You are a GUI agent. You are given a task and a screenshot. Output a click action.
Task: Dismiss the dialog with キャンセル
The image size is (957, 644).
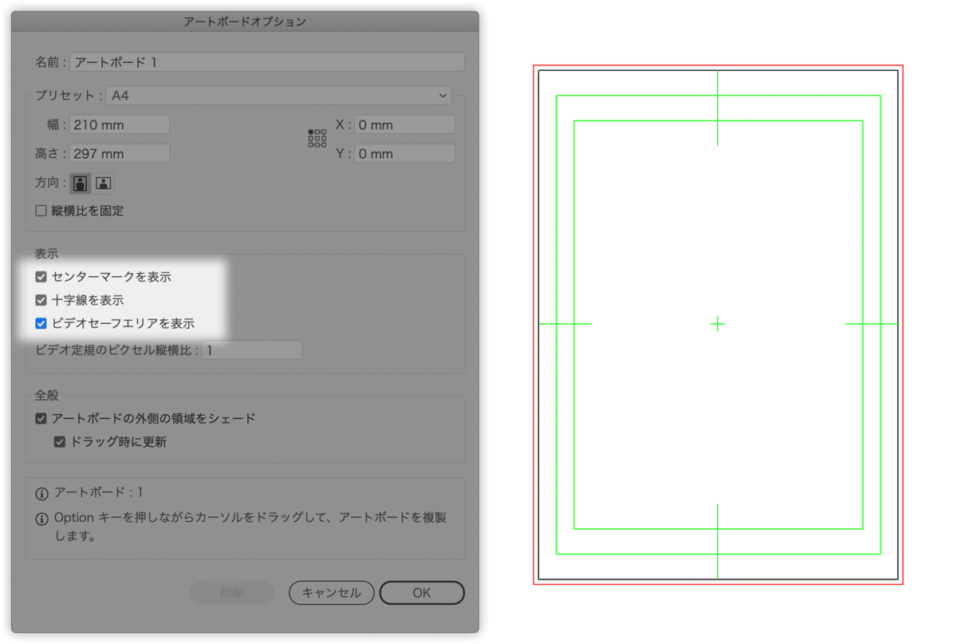331,593
